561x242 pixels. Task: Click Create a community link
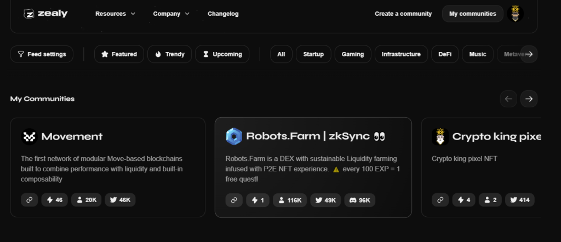(x=403, y=14)
